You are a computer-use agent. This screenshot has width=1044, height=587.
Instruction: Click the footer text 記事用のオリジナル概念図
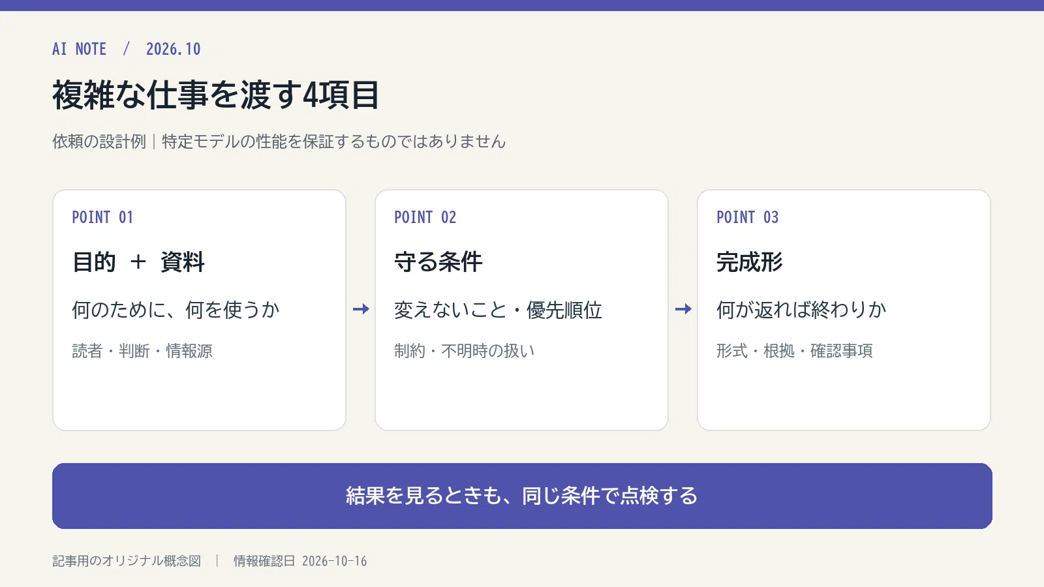(127, 561)
